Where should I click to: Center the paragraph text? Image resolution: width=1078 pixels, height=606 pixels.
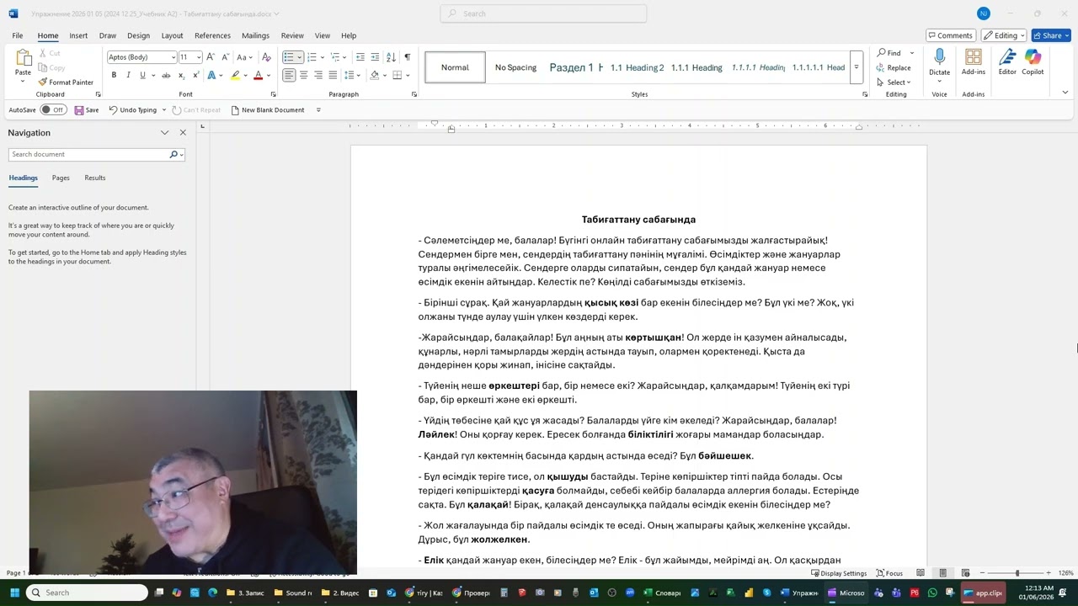coord(303,75)
